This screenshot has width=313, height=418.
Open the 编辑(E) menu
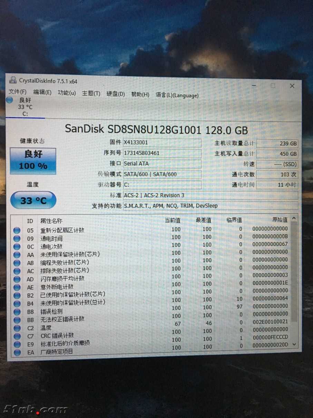pos(42,92)
